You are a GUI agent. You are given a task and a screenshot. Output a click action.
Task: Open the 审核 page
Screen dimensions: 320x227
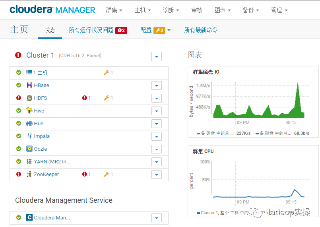pyautogui.click(x=197, y=10)
